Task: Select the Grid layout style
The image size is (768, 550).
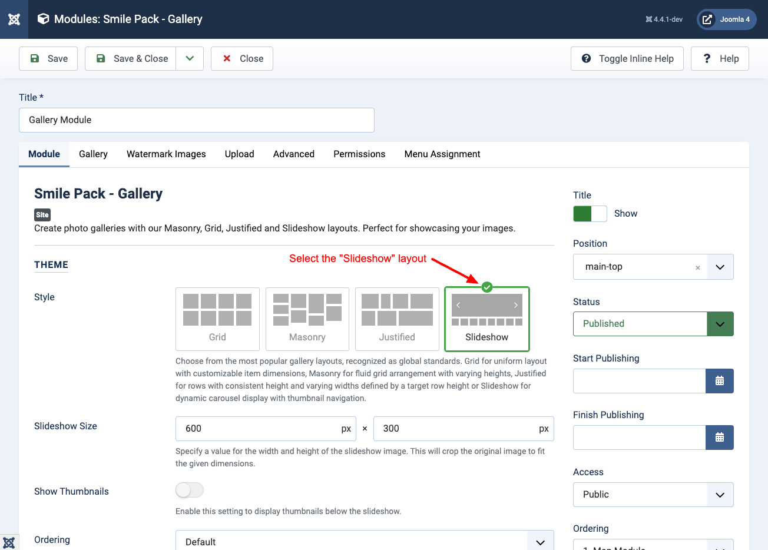Action: click(x=217, y=319)
